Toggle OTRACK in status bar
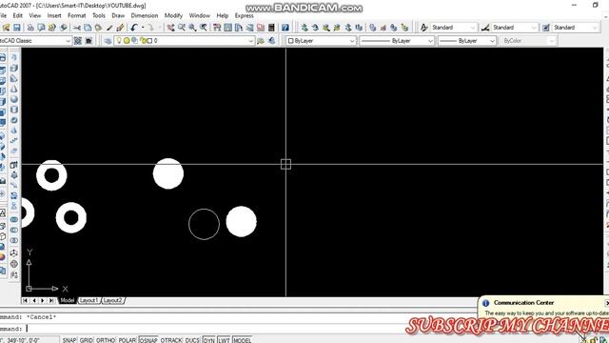 pyautogui.click(x=171, y=340)
